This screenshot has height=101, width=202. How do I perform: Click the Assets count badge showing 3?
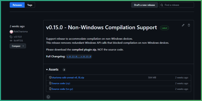[x=64, y=70]
